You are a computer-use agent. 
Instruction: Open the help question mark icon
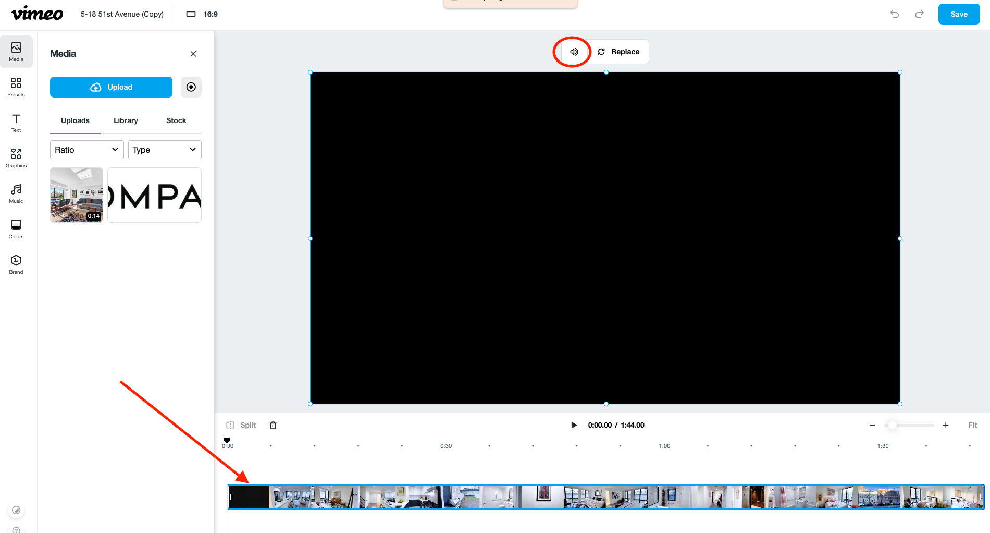(16, 529)
